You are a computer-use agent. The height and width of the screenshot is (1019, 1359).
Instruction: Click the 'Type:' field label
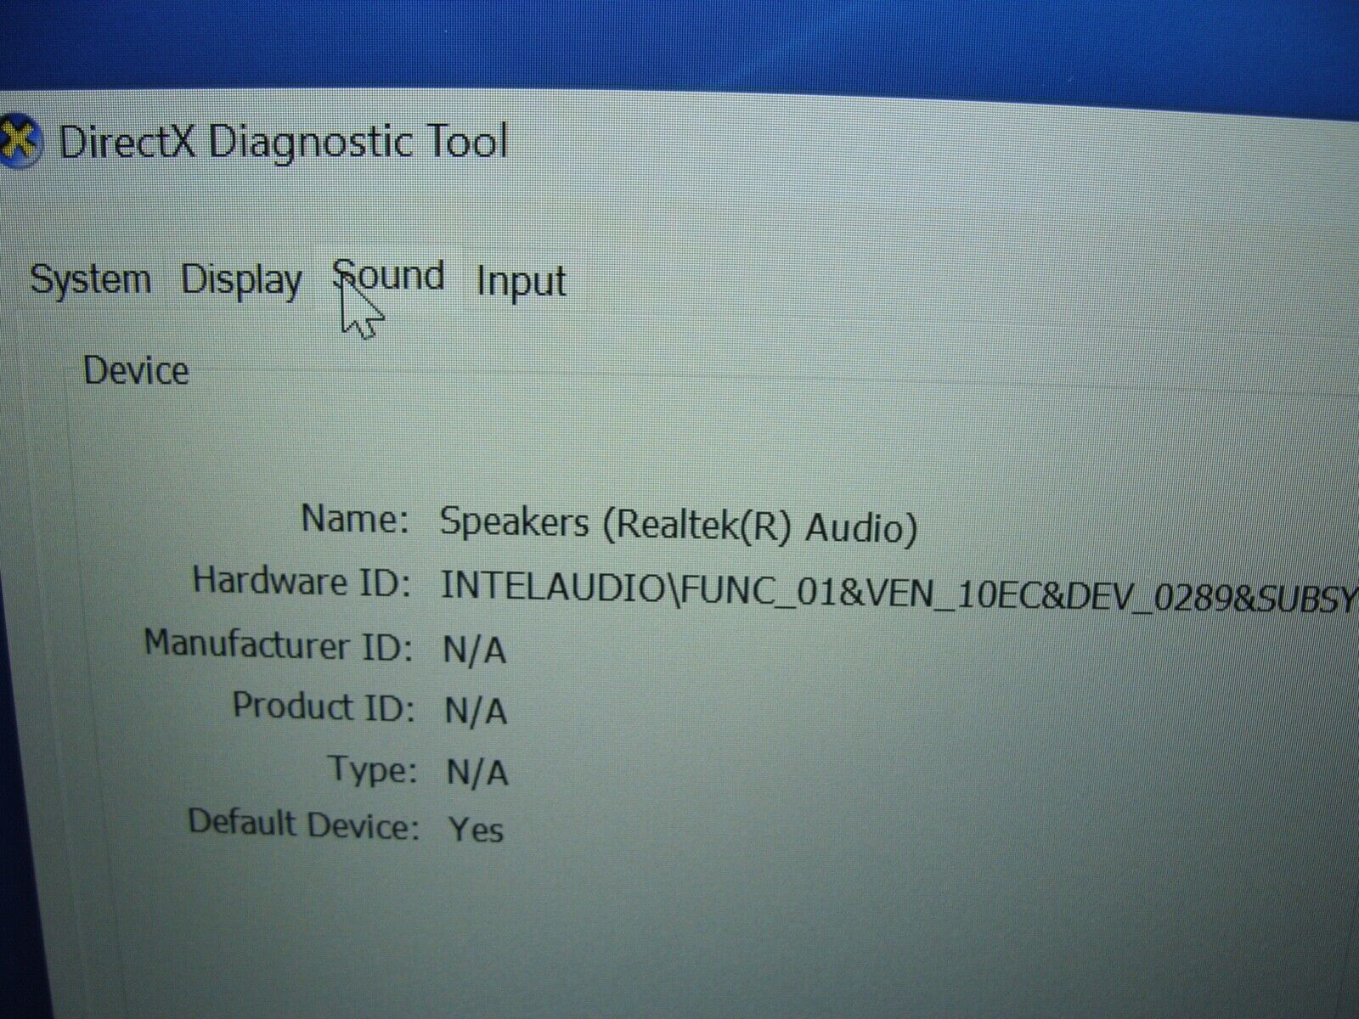tap(373, 769)
